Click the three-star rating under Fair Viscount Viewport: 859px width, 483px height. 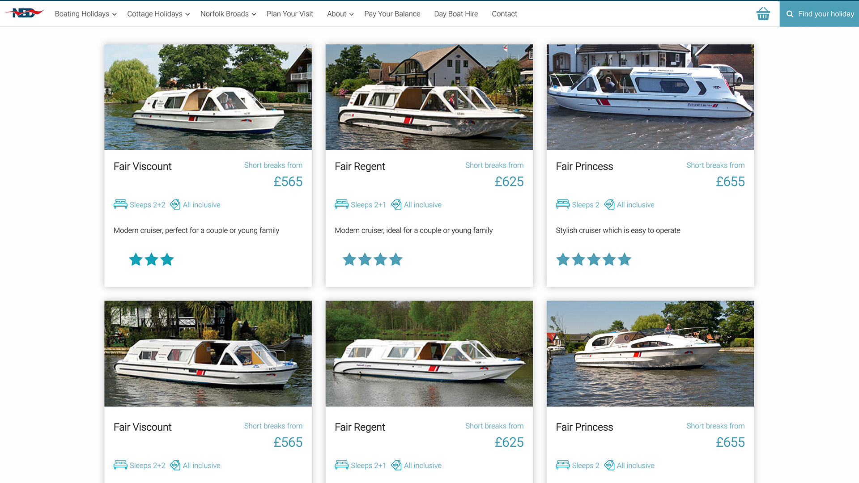coord(151,259)
